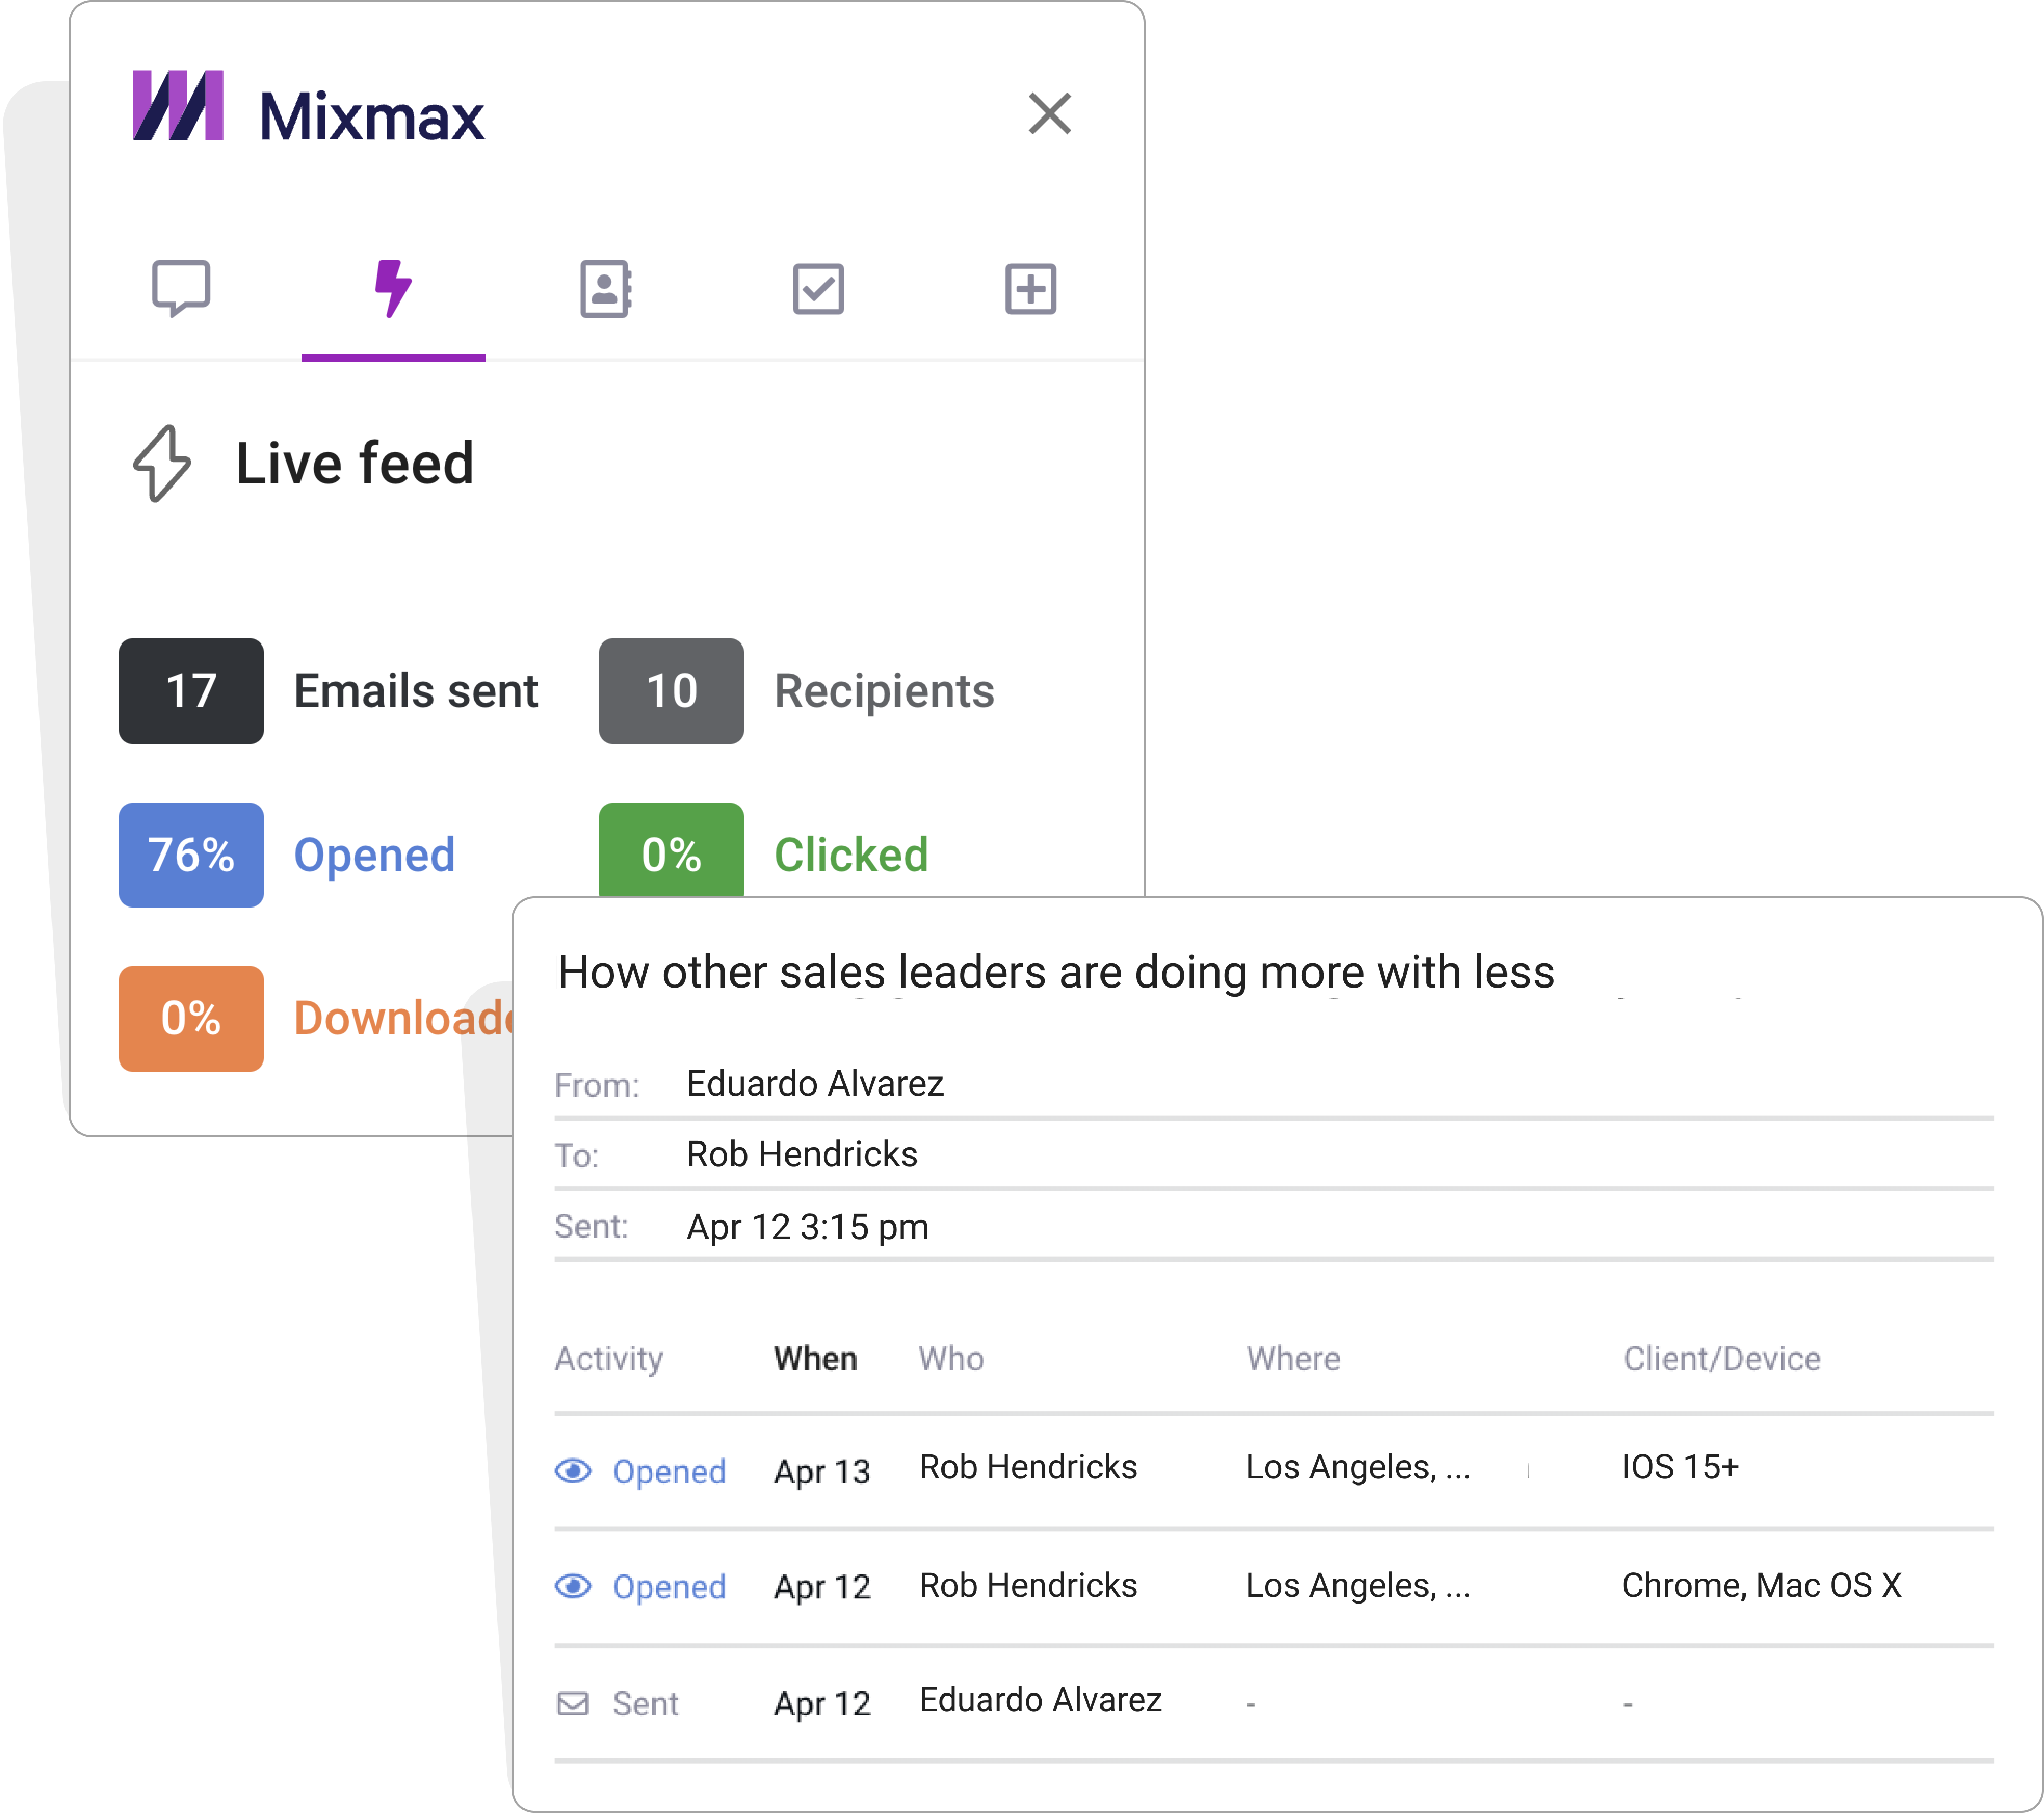Image resolution: width=2044 pixels, height=1813 pixels.
Task: Select the Live feed lightning bolt icon
Action: pos(393,289)
